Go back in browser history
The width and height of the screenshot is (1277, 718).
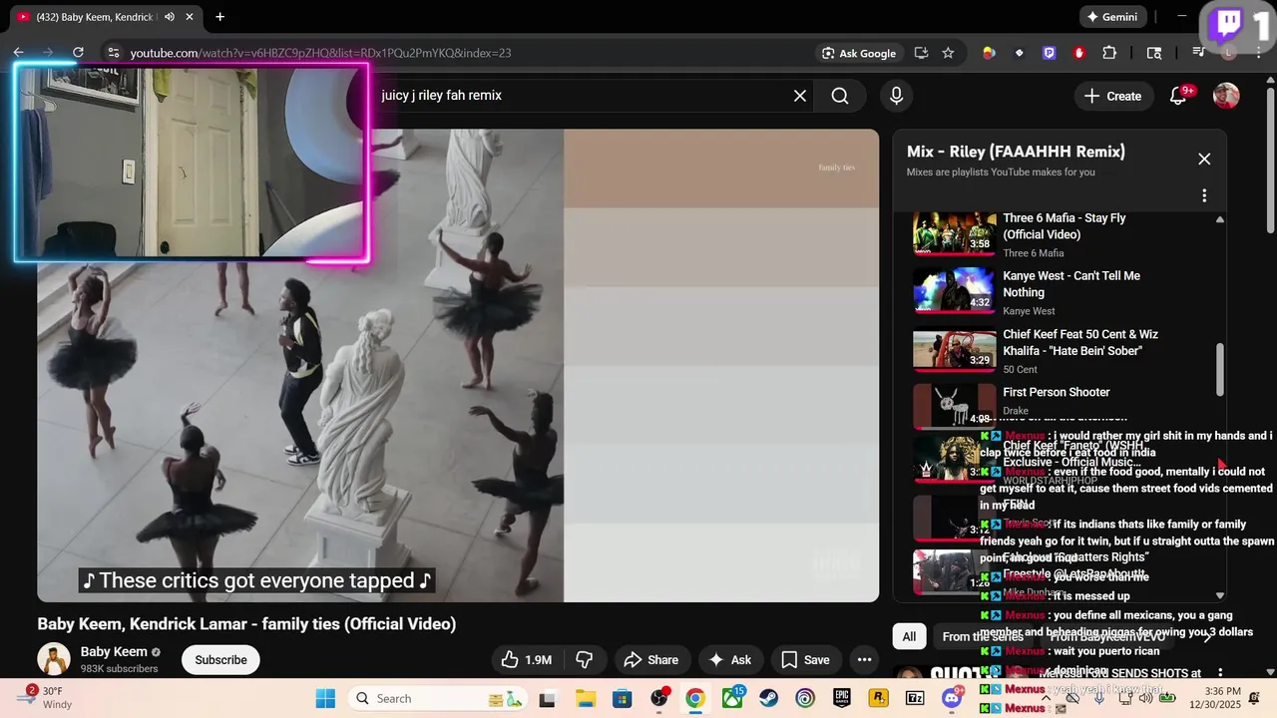click(x=18, y=53)
